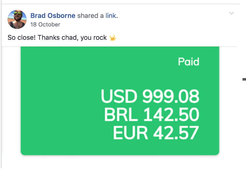Open the blue "link" hyperlink
Viewport: 246px width, 169px height.
coord(111,16)
